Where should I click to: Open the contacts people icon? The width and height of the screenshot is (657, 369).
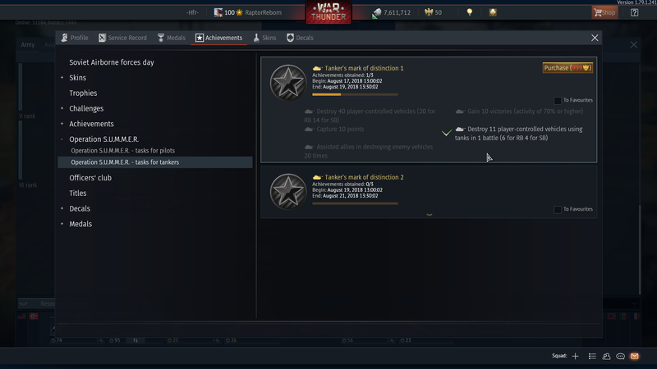(x=606, y=356)
